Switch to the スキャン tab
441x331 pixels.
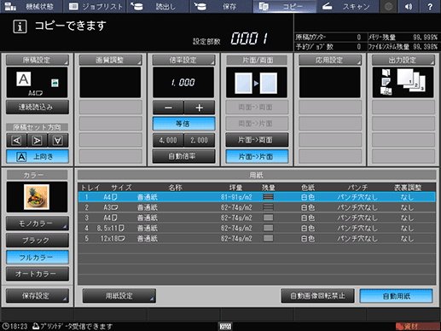pyautogui.click(x=348, y=6)
